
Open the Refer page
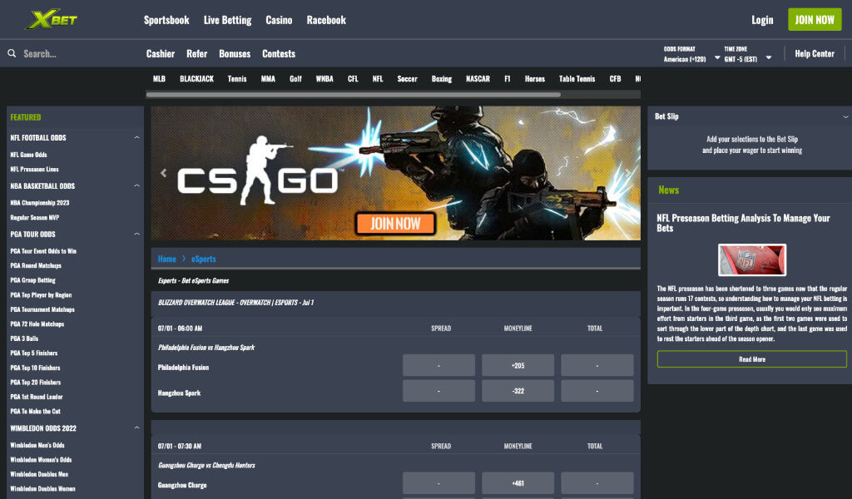196,54
